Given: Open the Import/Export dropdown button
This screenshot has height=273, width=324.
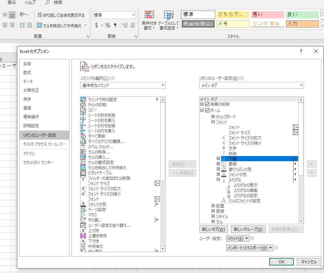Looking at the screenshot, I should click(x=249, y=248).
